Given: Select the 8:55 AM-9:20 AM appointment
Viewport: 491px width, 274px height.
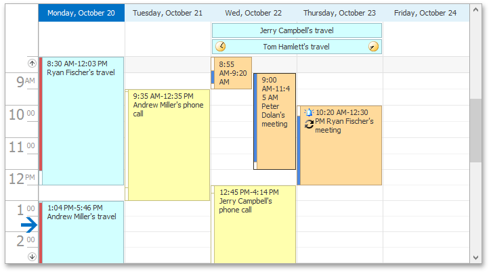Looking at the screenshot, I should (x=232, y=73).
